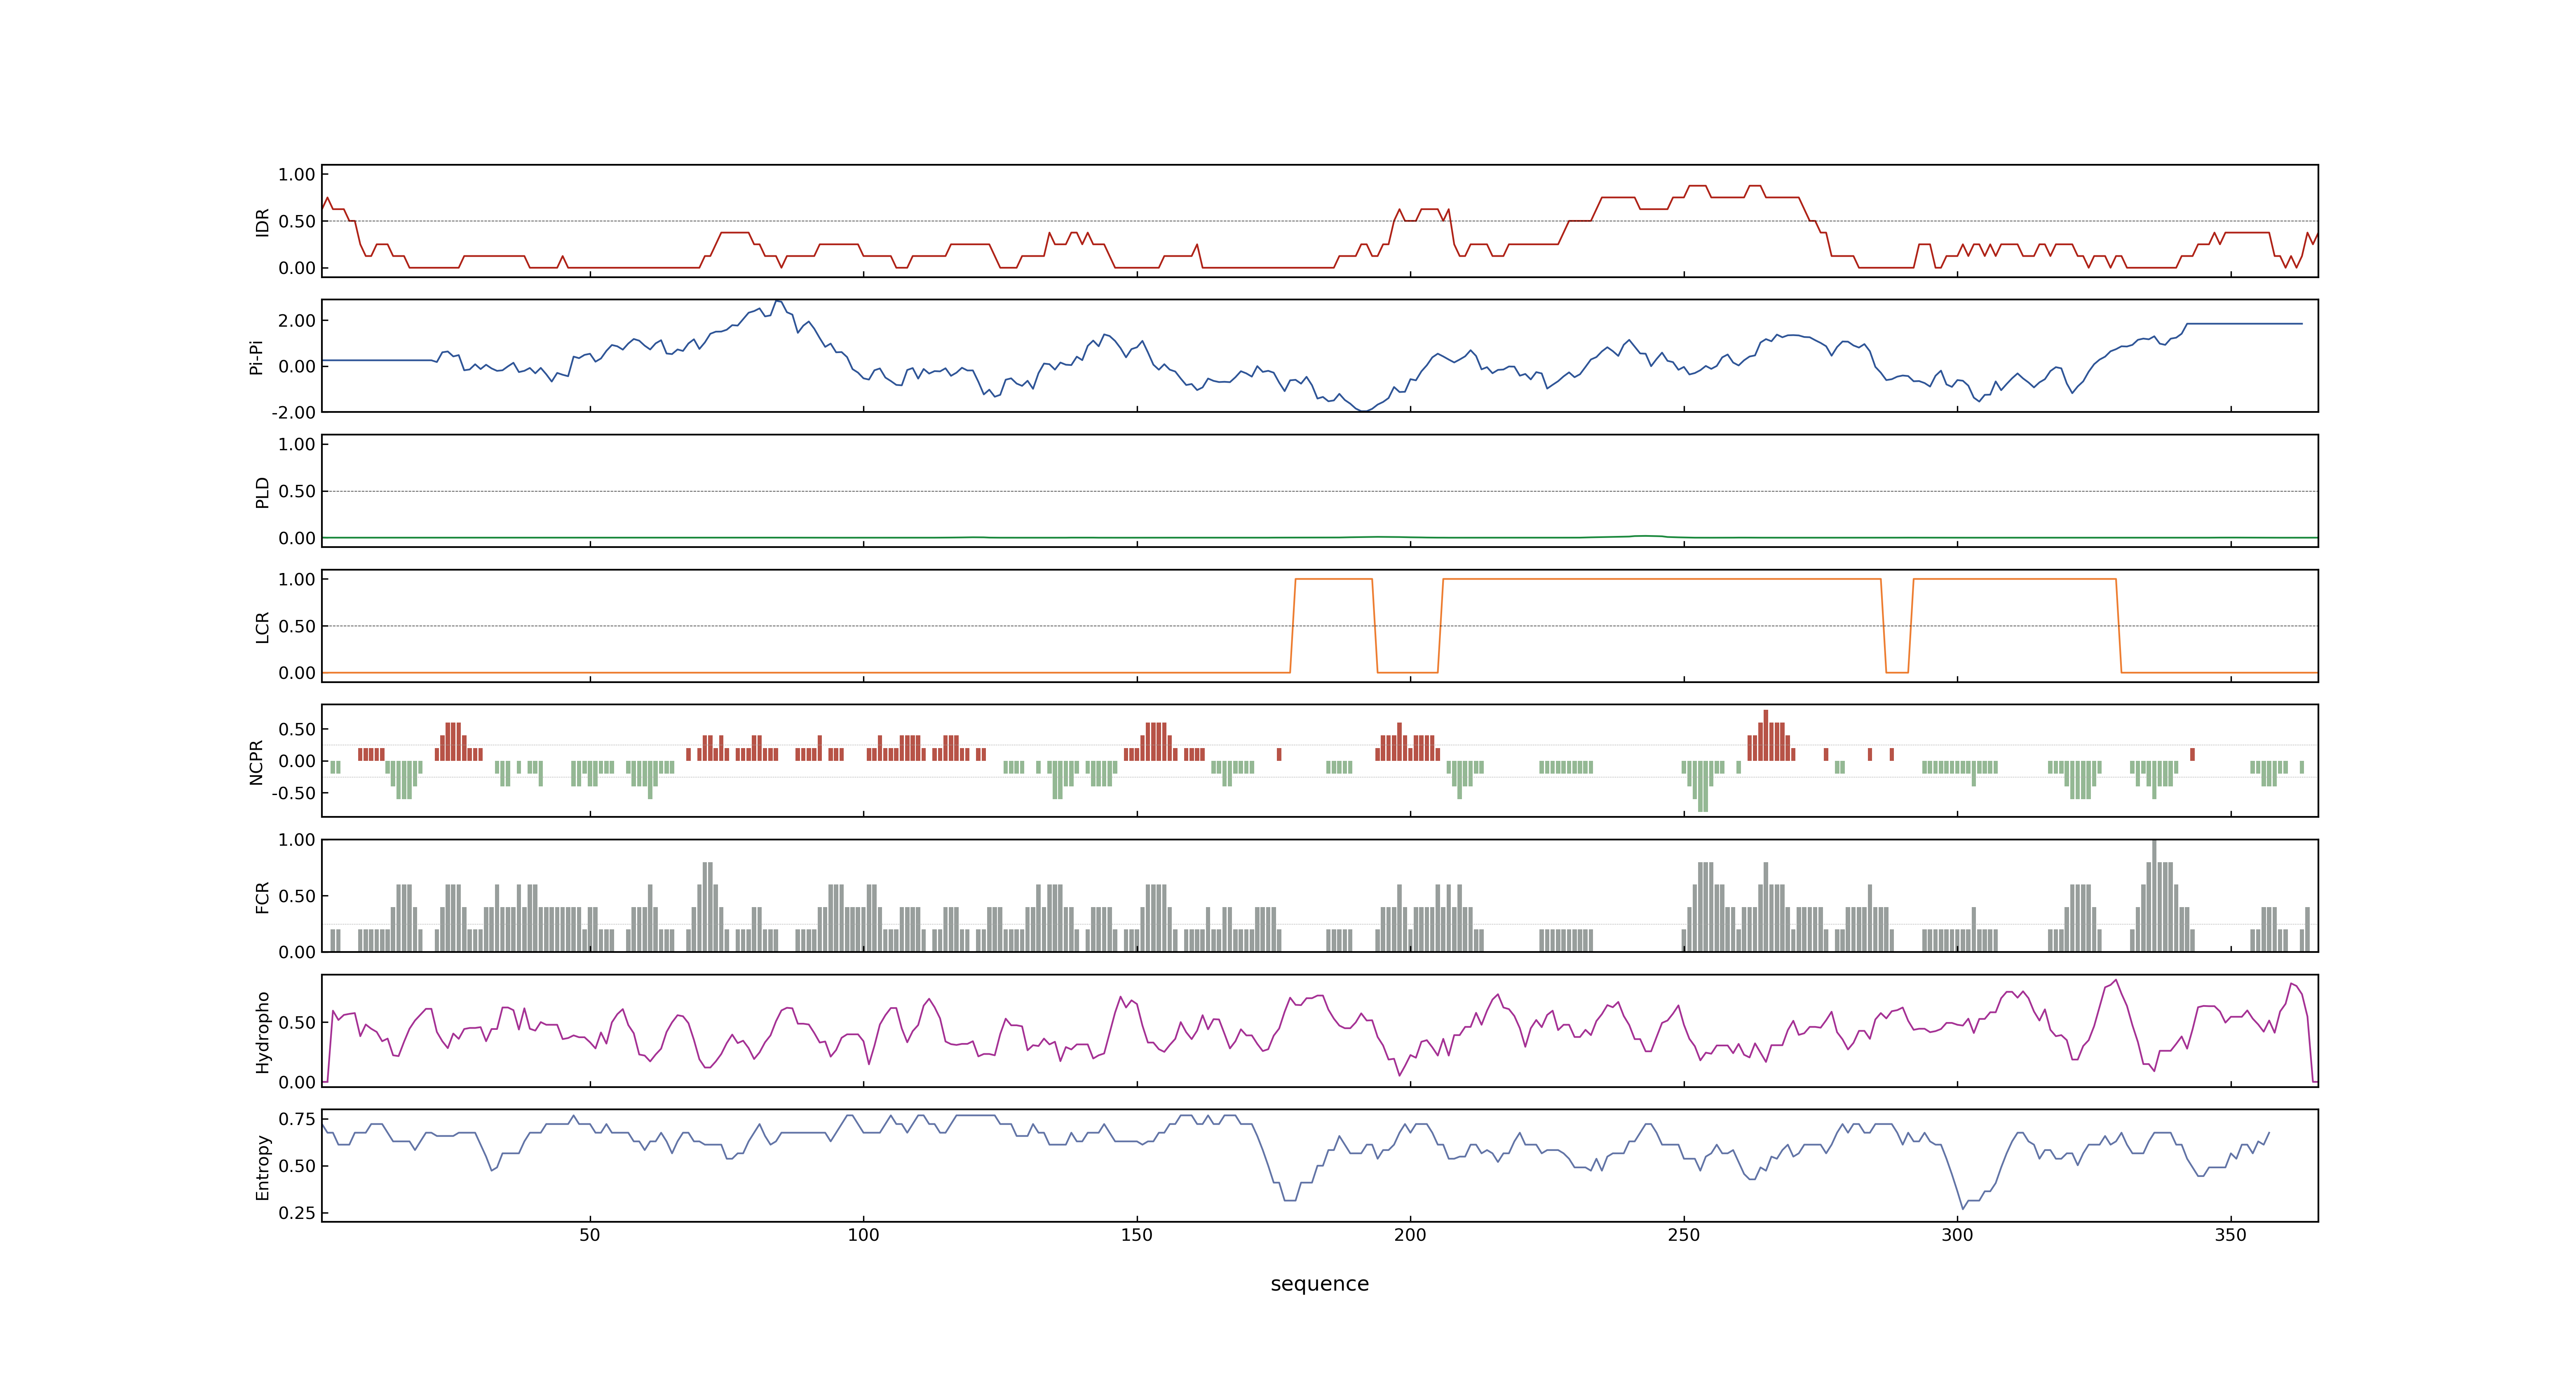This screenshot has width=2576, height=1373.
Task: Click x-axis tick label 100
Action: tap(863, 1235)
